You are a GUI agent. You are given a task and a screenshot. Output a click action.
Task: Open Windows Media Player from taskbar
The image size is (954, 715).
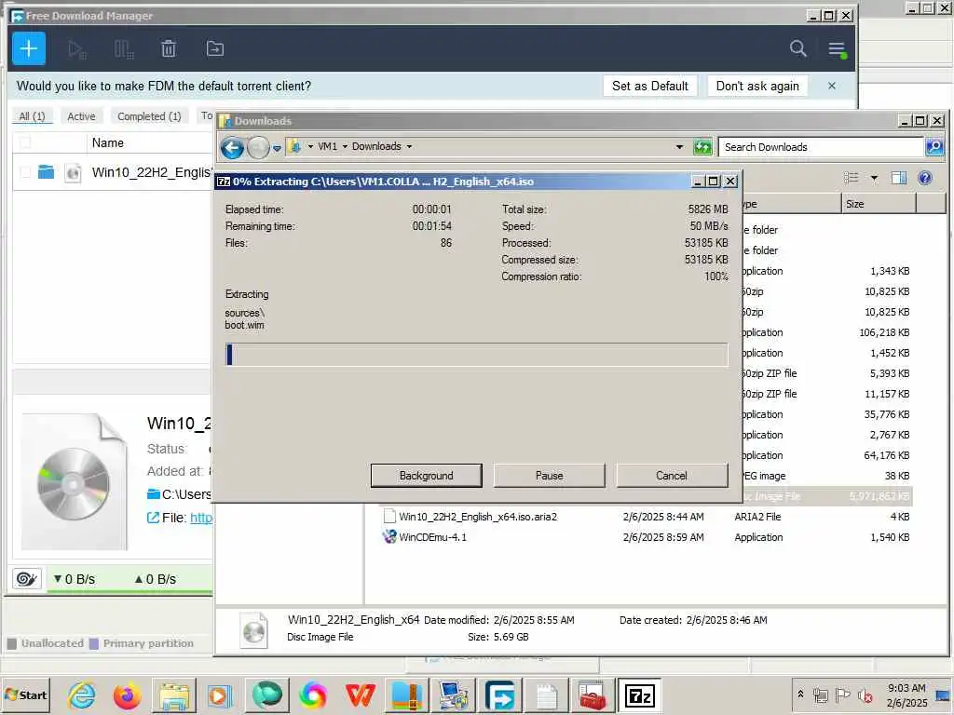point(220,695)
